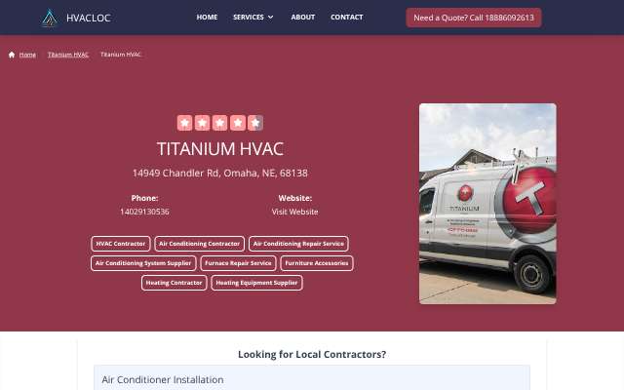Go to the Contact page
Viewport: 624px width, 390px height.
tap(347, 18)
